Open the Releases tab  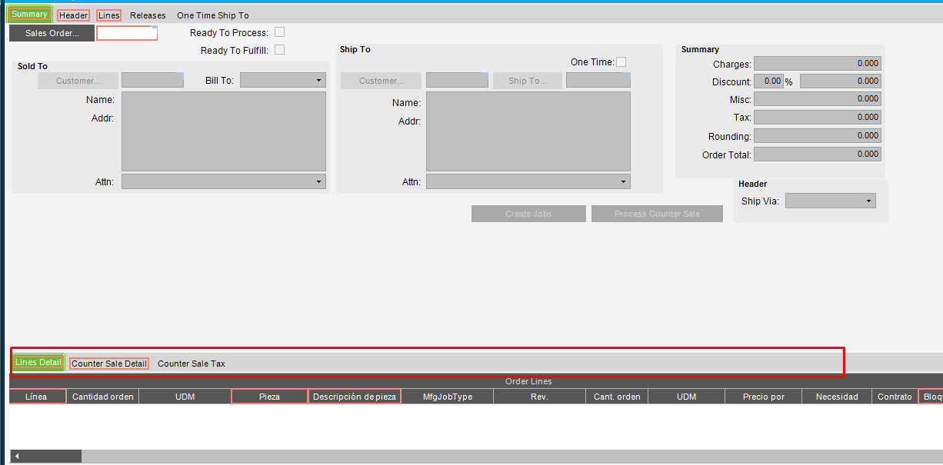148,15
